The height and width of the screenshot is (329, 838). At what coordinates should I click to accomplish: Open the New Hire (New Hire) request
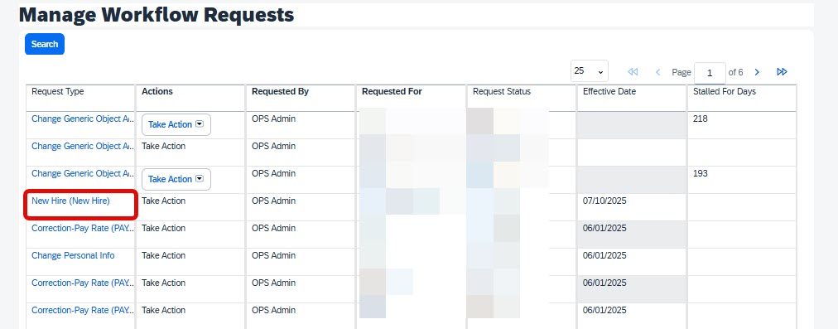coord(70,201)
